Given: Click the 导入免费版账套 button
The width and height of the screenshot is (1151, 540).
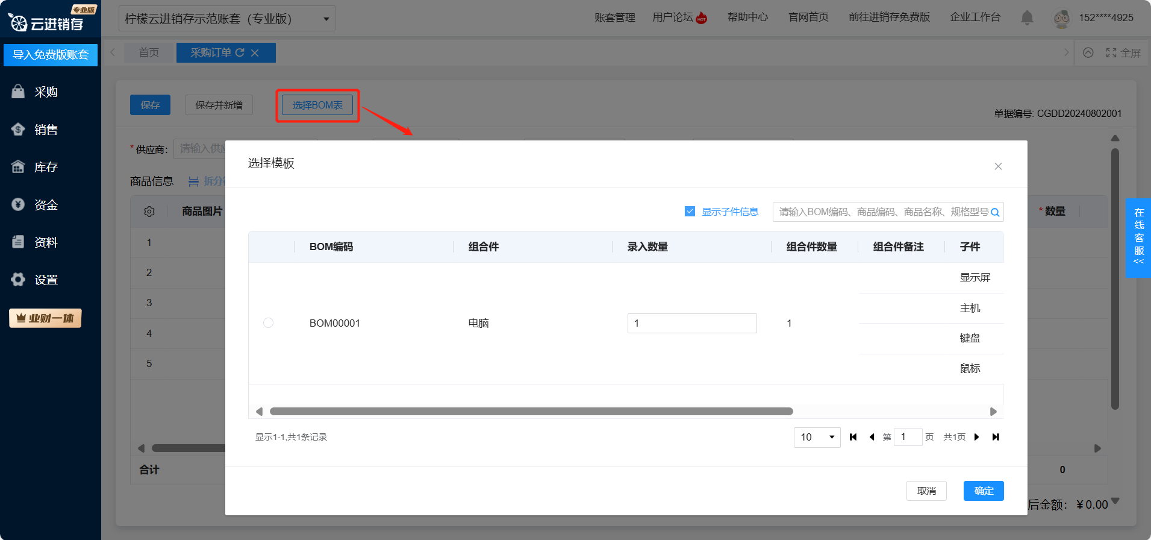Looking at the screenshot, I should click(x=51, y=55).
